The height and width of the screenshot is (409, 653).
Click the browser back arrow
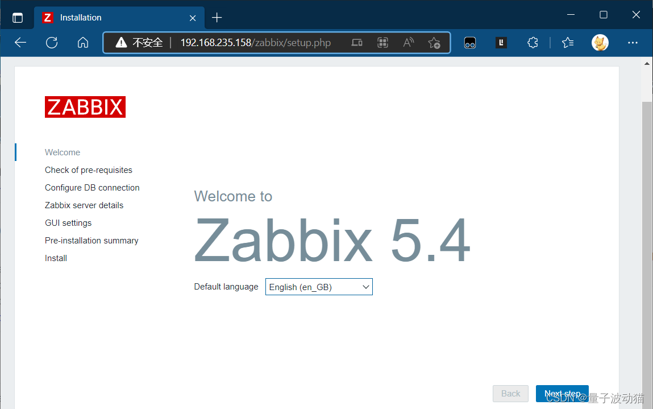[20, 43]
